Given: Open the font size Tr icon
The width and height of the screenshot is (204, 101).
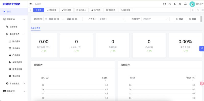Looking at the screenshot, I should point(175,4).
